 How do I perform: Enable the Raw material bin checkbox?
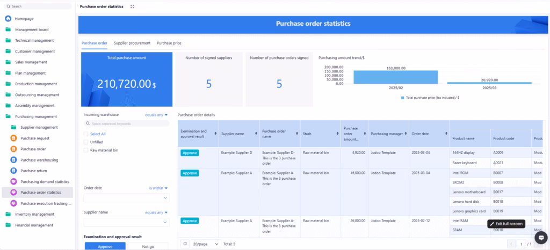click(x=86, y=150)
